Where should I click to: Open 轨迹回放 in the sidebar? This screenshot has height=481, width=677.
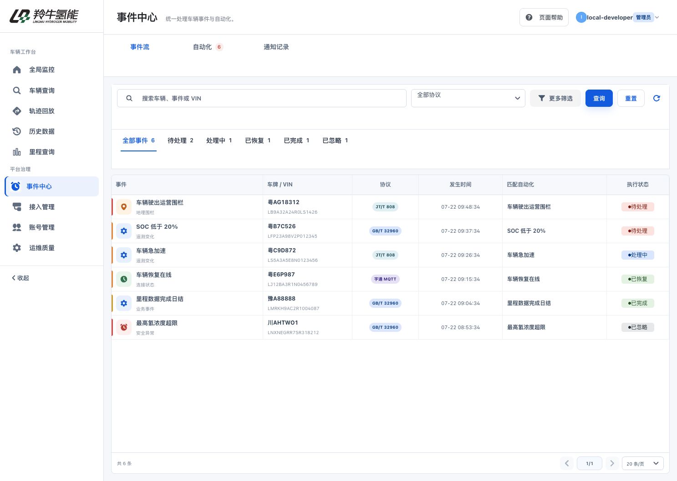tap(51, 111)
